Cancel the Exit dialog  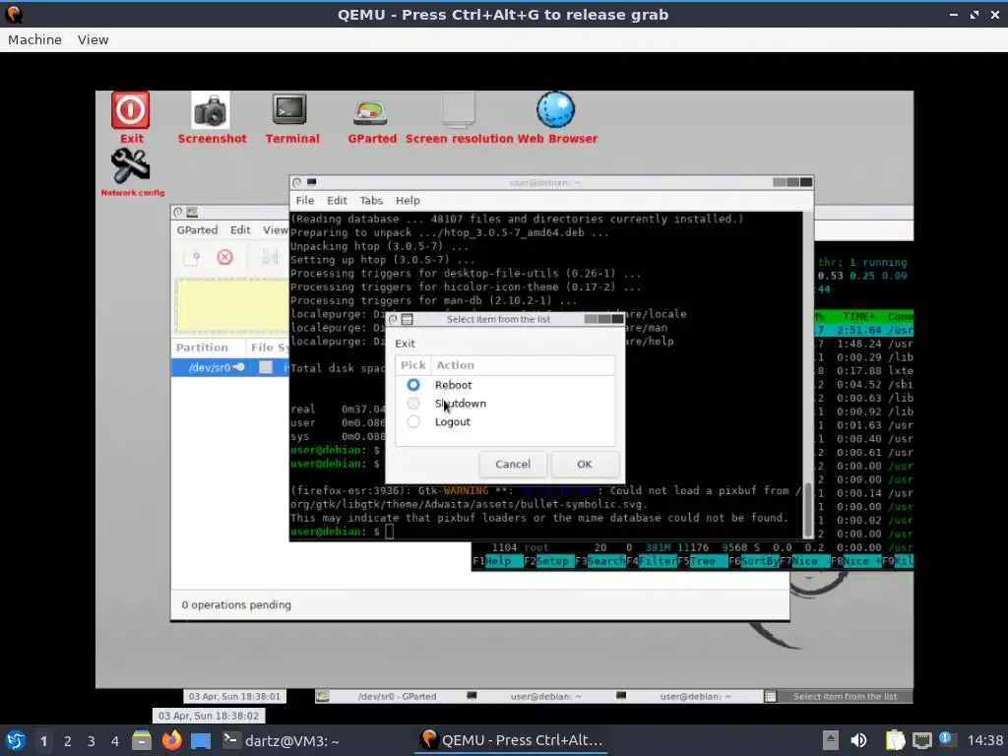[512, 465]
